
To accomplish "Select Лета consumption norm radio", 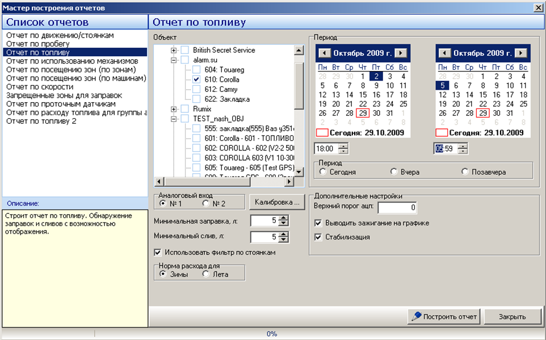I will pos(206,274).
